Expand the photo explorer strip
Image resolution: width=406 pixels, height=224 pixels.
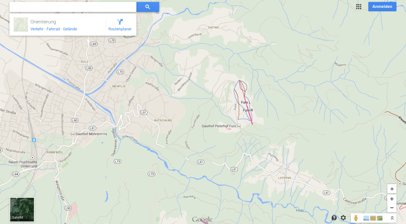click(x=392, y=218)
